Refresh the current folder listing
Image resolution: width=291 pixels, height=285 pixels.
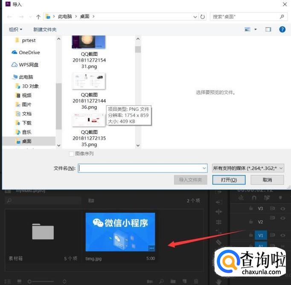(x=203, y=17)
